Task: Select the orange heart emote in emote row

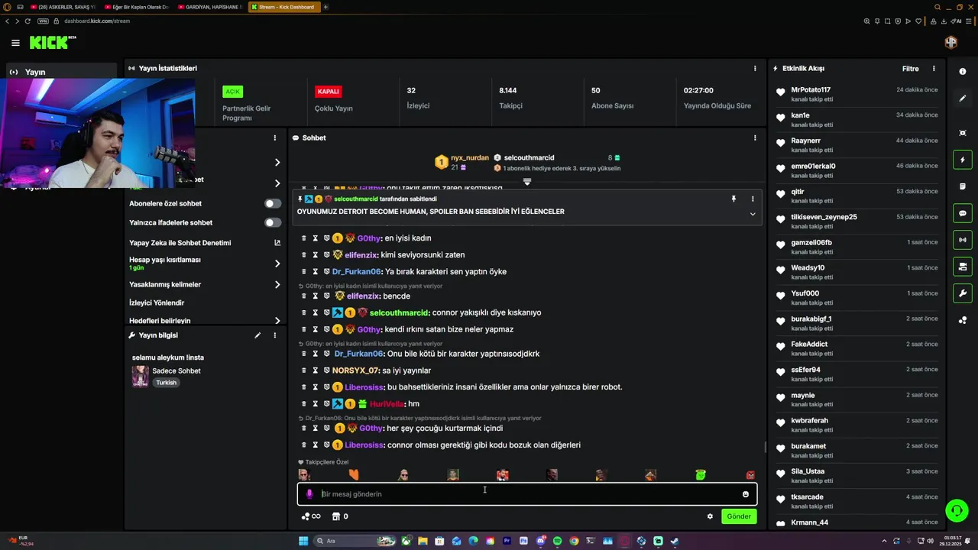Action: point(354,475)
